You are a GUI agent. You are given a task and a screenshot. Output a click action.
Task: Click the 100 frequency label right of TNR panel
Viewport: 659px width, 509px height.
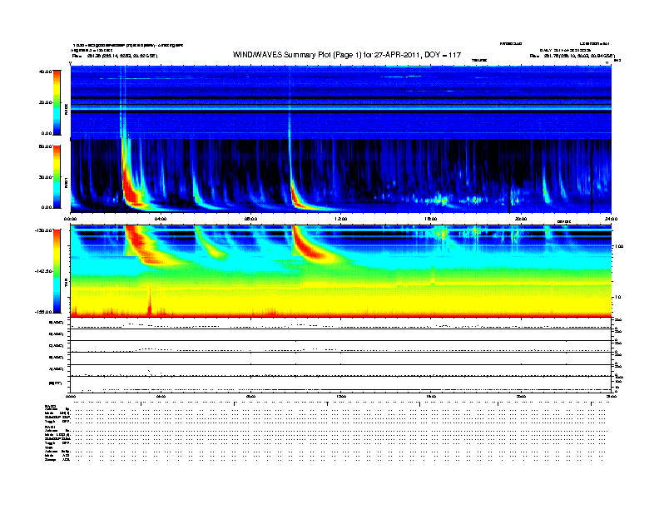tap(619, 246)
